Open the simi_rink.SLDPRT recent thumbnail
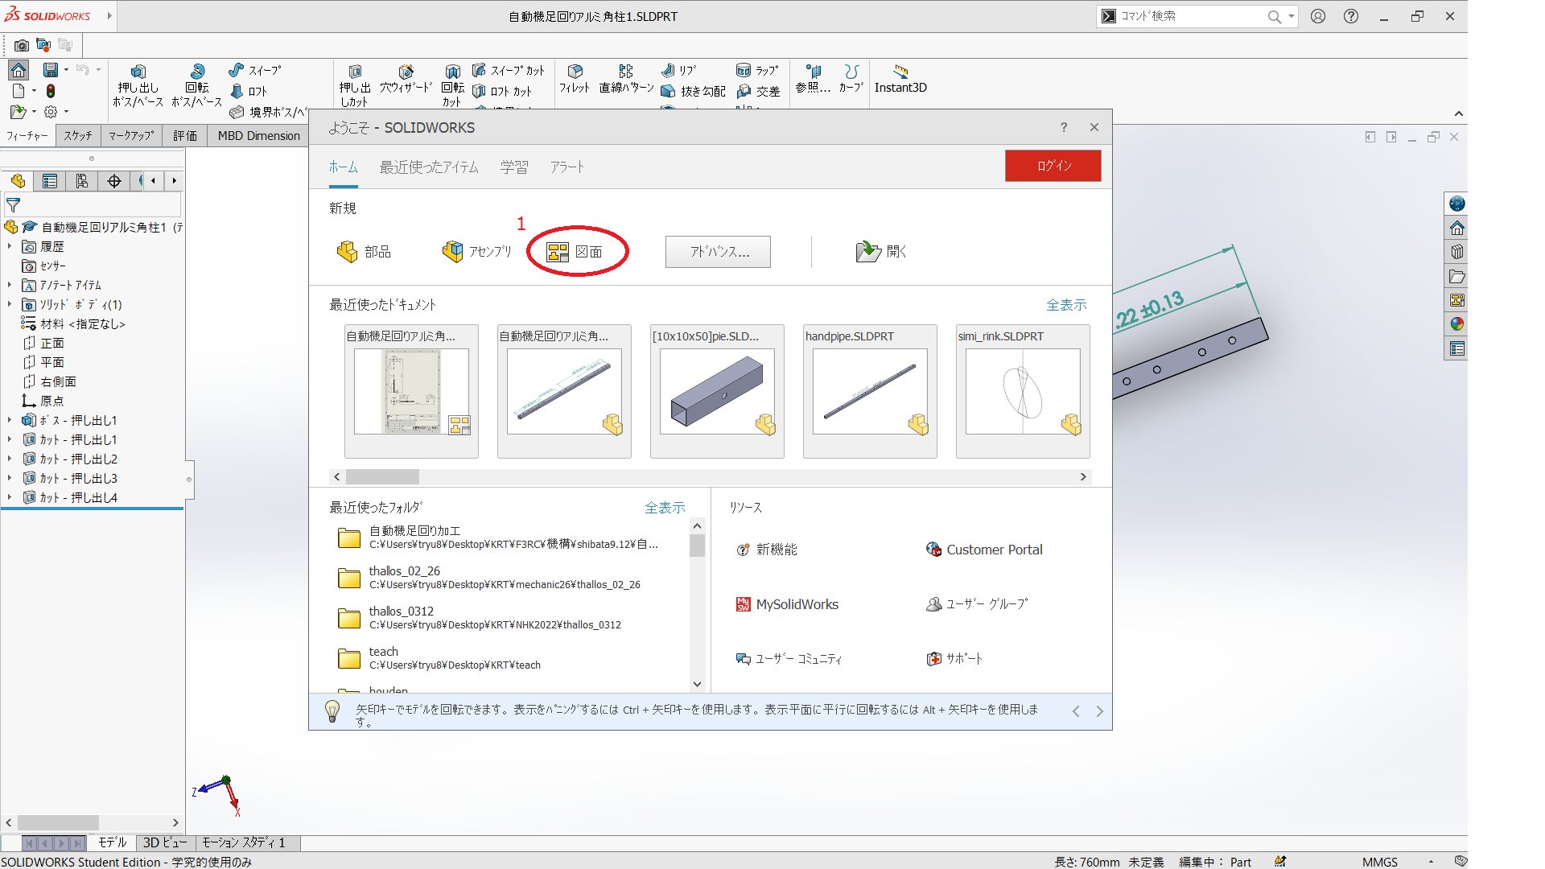 1023,391
